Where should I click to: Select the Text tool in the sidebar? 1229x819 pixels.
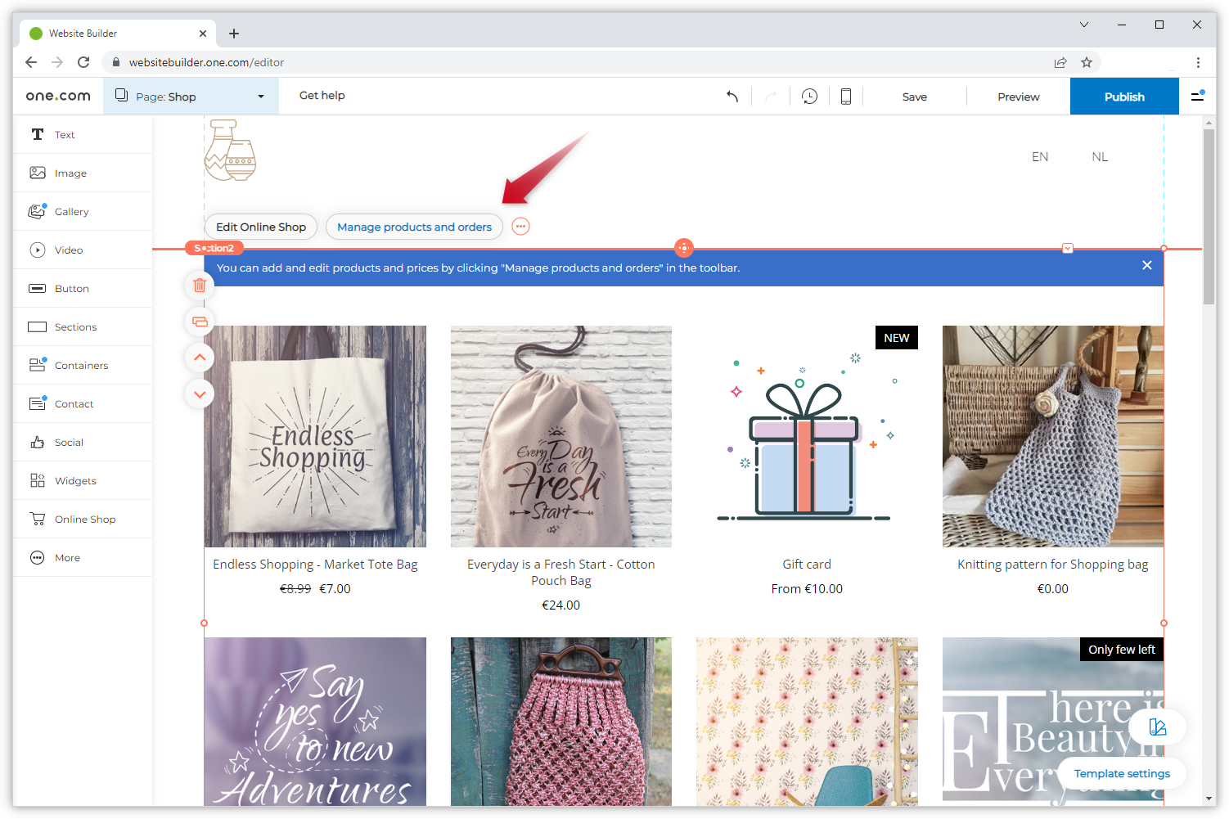point(64,134)
